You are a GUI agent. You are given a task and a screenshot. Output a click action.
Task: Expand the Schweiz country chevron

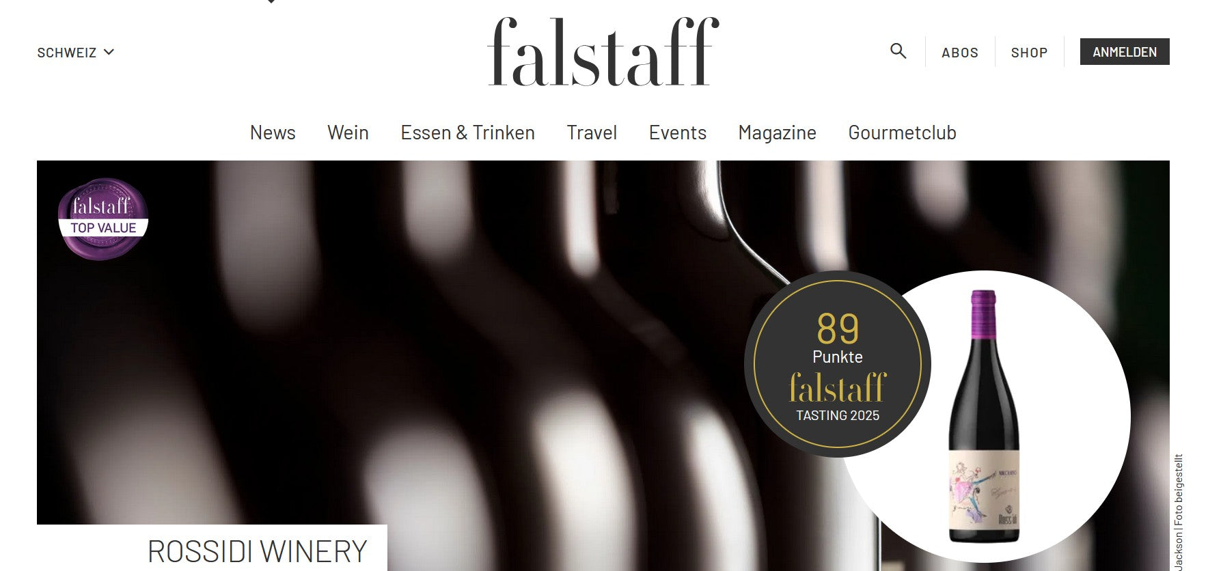(109, 52)
